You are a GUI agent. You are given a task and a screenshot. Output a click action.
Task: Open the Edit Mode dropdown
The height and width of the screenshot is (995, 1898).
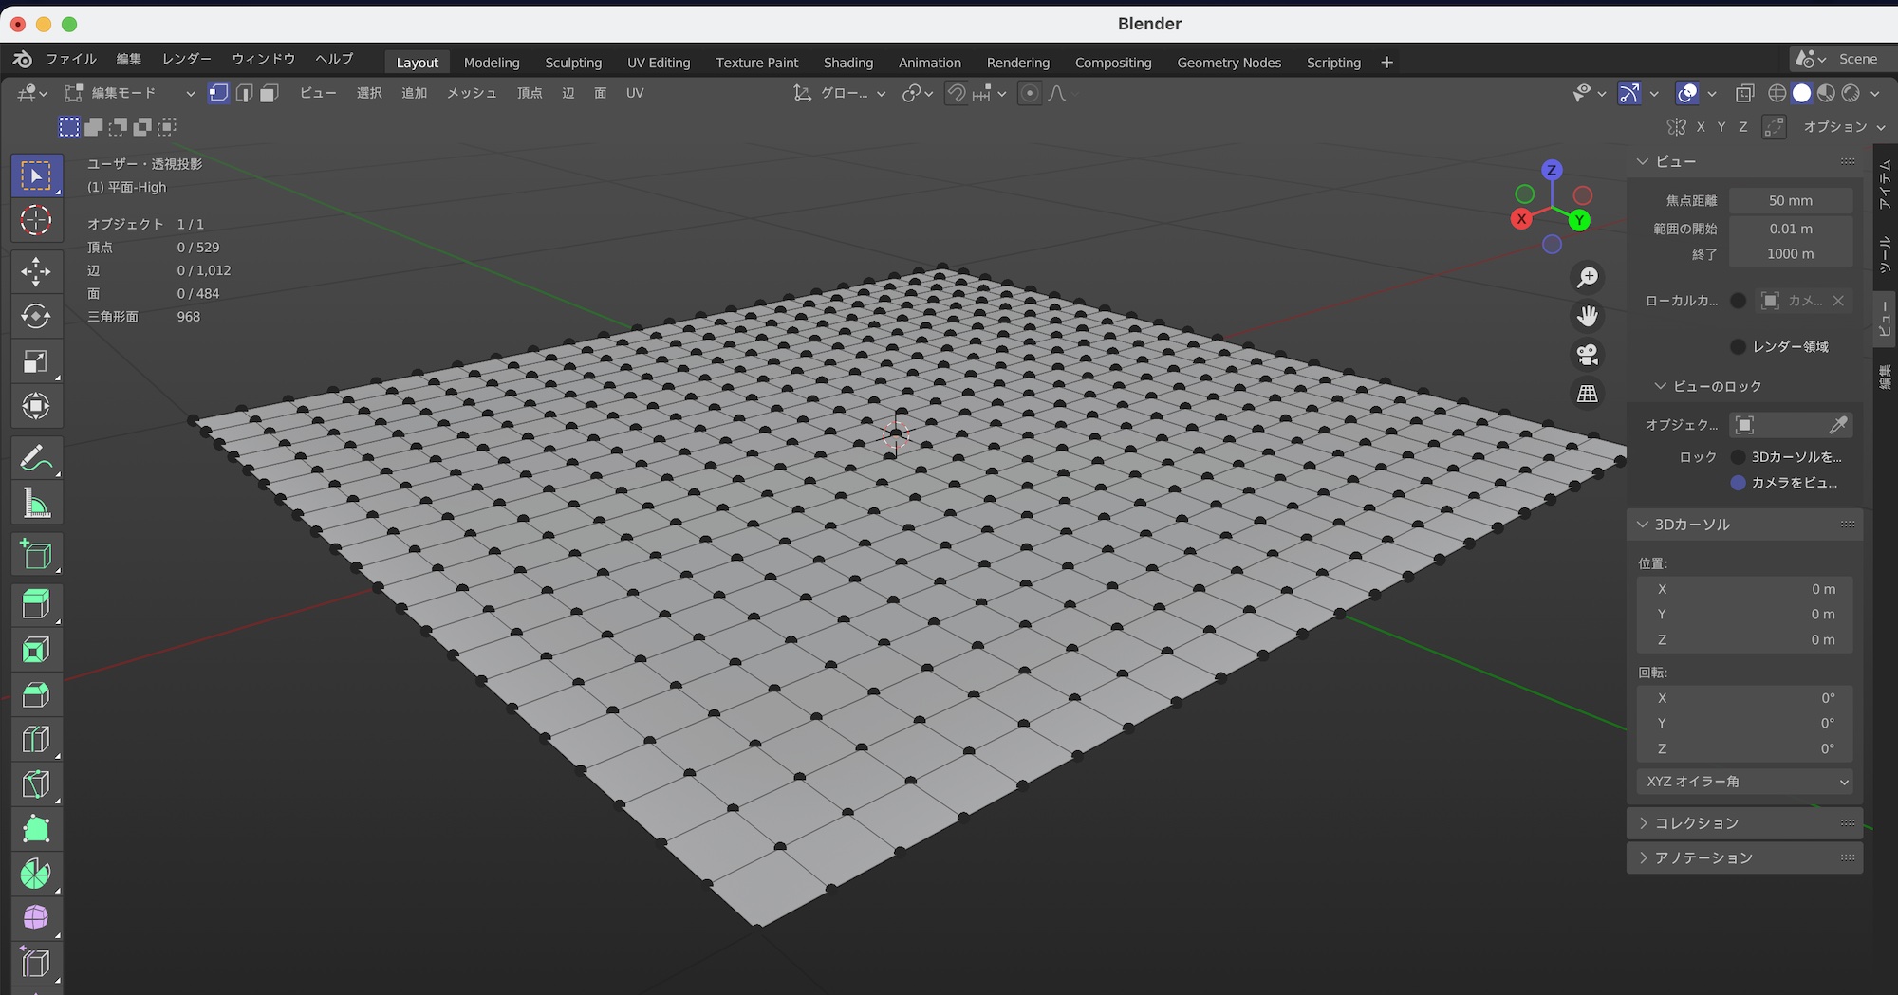click(129, 93)
